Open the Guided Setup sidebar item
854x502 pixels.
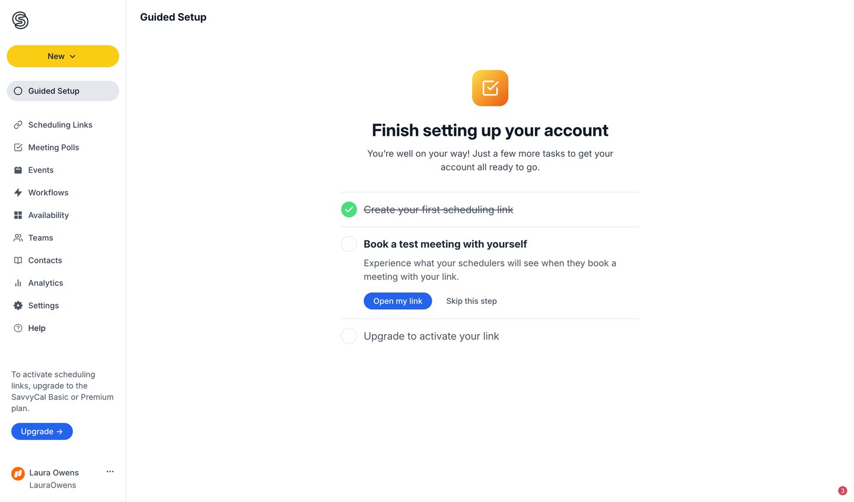pyautogui.click(x=53, y=91)
